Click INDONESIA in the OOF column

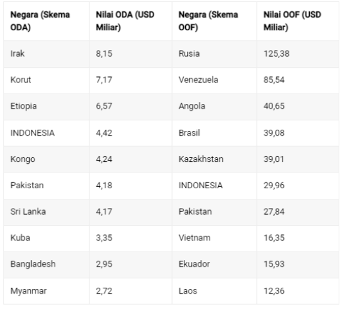click(200, 186)
